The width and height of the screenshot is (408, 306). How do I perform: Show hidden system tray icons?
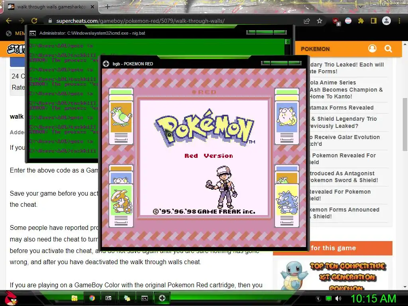(318, 299)
